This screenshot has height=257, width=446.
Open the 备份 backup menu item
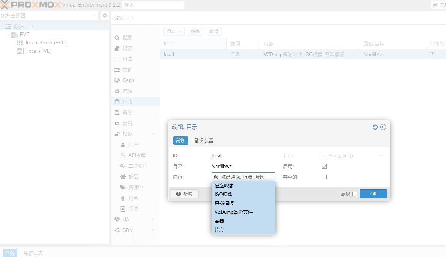127,112
